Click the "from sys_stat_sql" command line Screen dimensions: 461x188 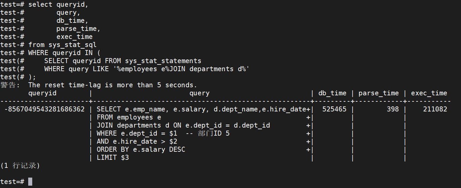(x=62, y=45)
